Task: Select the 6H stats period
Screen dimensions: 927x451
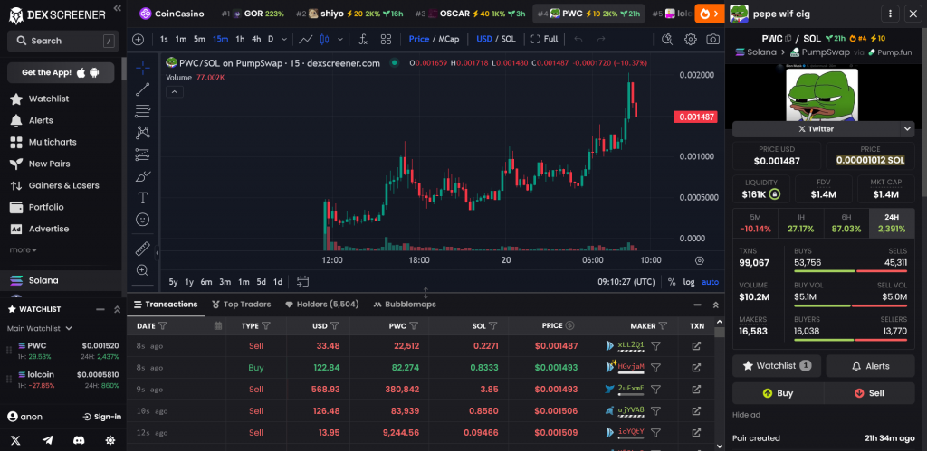Action: (846, 223)
